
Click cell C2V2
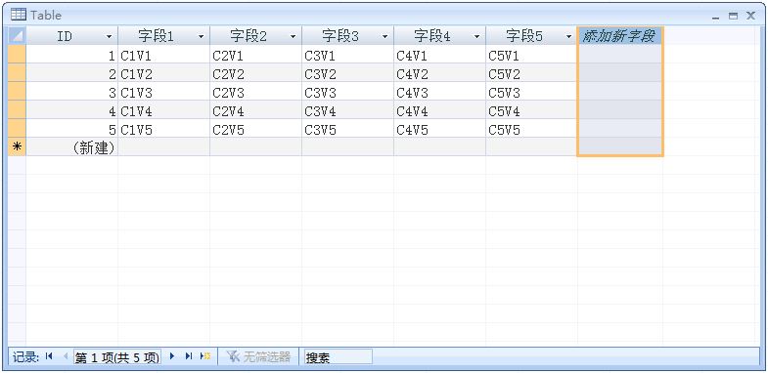pyautogui.click(x=256, y=73)
